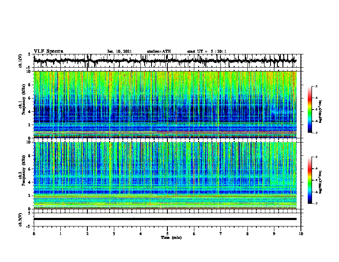Click the "-7" label on lower colorbar
Image resolution: width=339 pixels, height=262 pixels.
point(315,203)
